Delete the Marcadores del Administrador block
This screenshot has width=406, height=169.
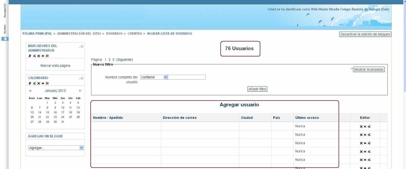[39, 56]
